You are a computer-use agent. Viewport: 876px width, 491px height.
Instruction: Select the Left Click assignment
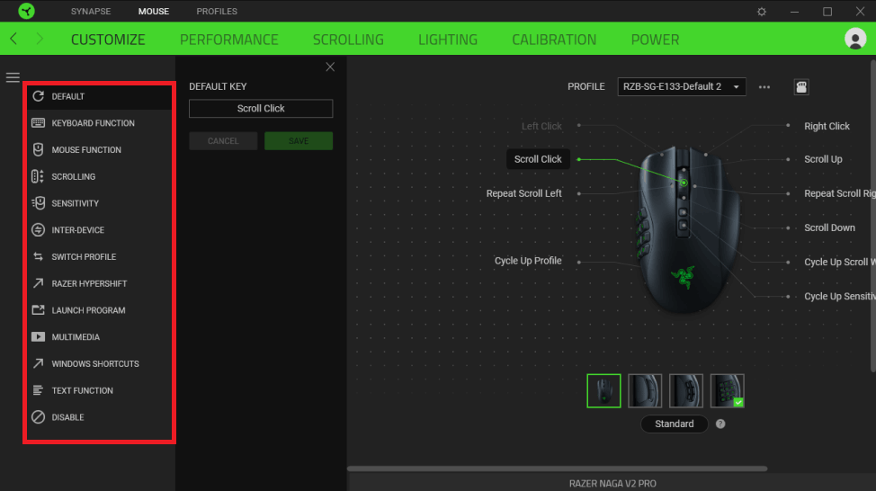[541, 126]
